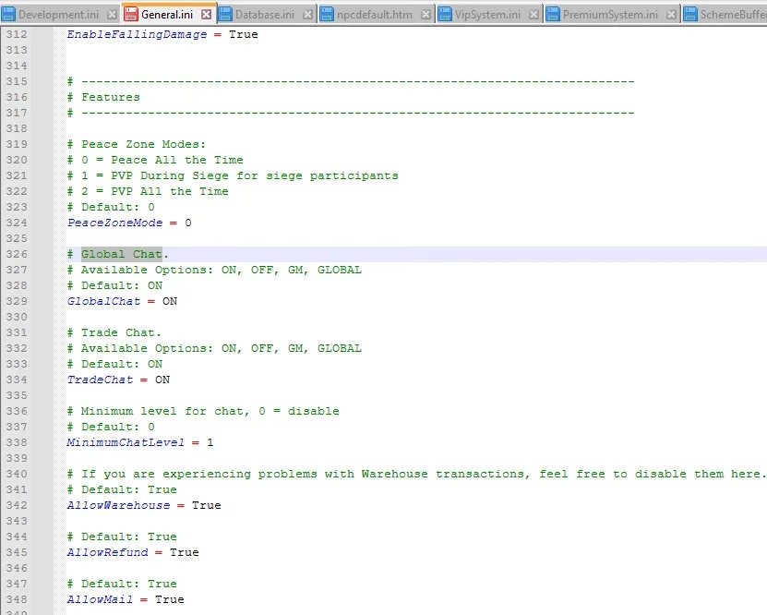Click the AllowMail key on line 348
Viewport: 767px width, 615px height.
pos(100,599)
